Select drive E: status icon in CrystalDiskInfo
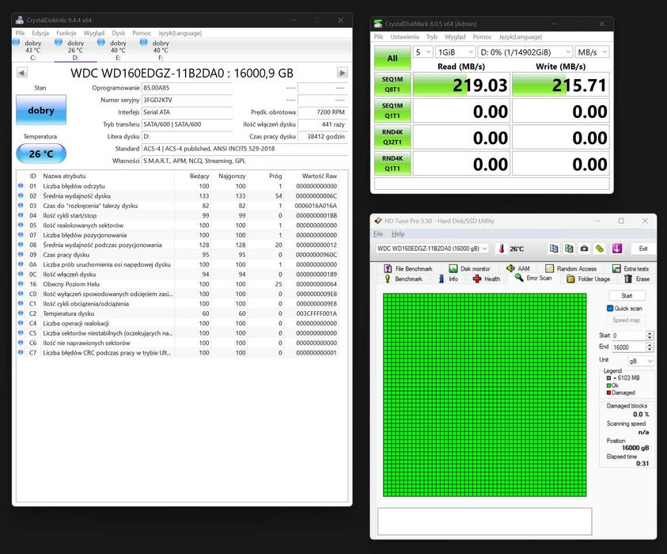Image resolution: width=667 pixels, height=554 pixels. (101, 42)
